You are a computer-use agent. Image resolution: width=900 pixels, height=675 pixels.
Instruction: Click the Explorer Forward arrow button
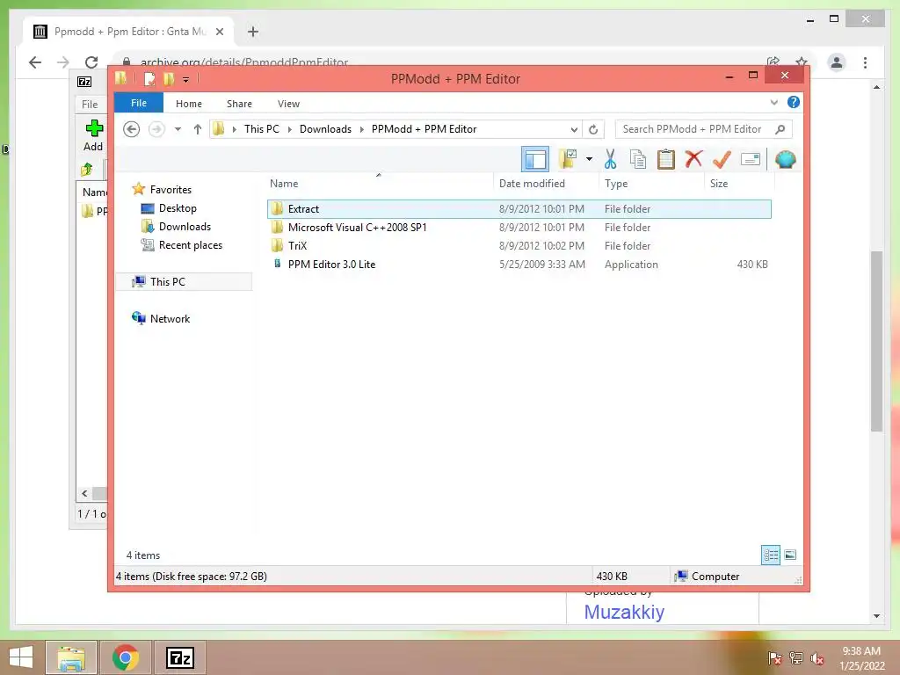tap(156, 129)
